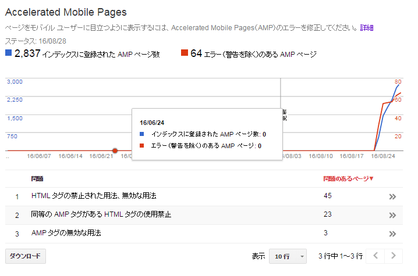Select row AMP タグの無効な用法
This screenshot has height=276, width=418.
pos(66,234)
